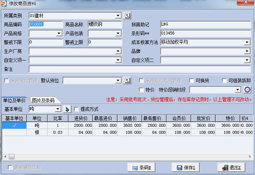The width and height of the screenshot is (255, 175).
Task: Check the 特价 checkbox
Action: (x=142, y=90)
